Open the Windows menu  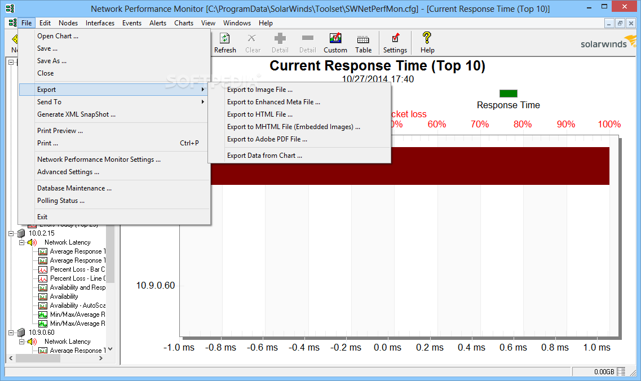[x=237, y=23]
